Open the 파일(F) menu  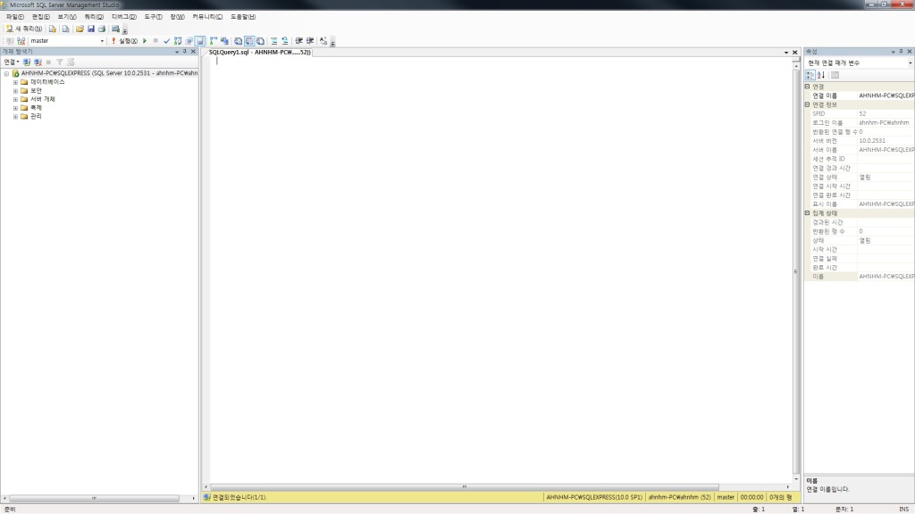[x=15, y=17]
